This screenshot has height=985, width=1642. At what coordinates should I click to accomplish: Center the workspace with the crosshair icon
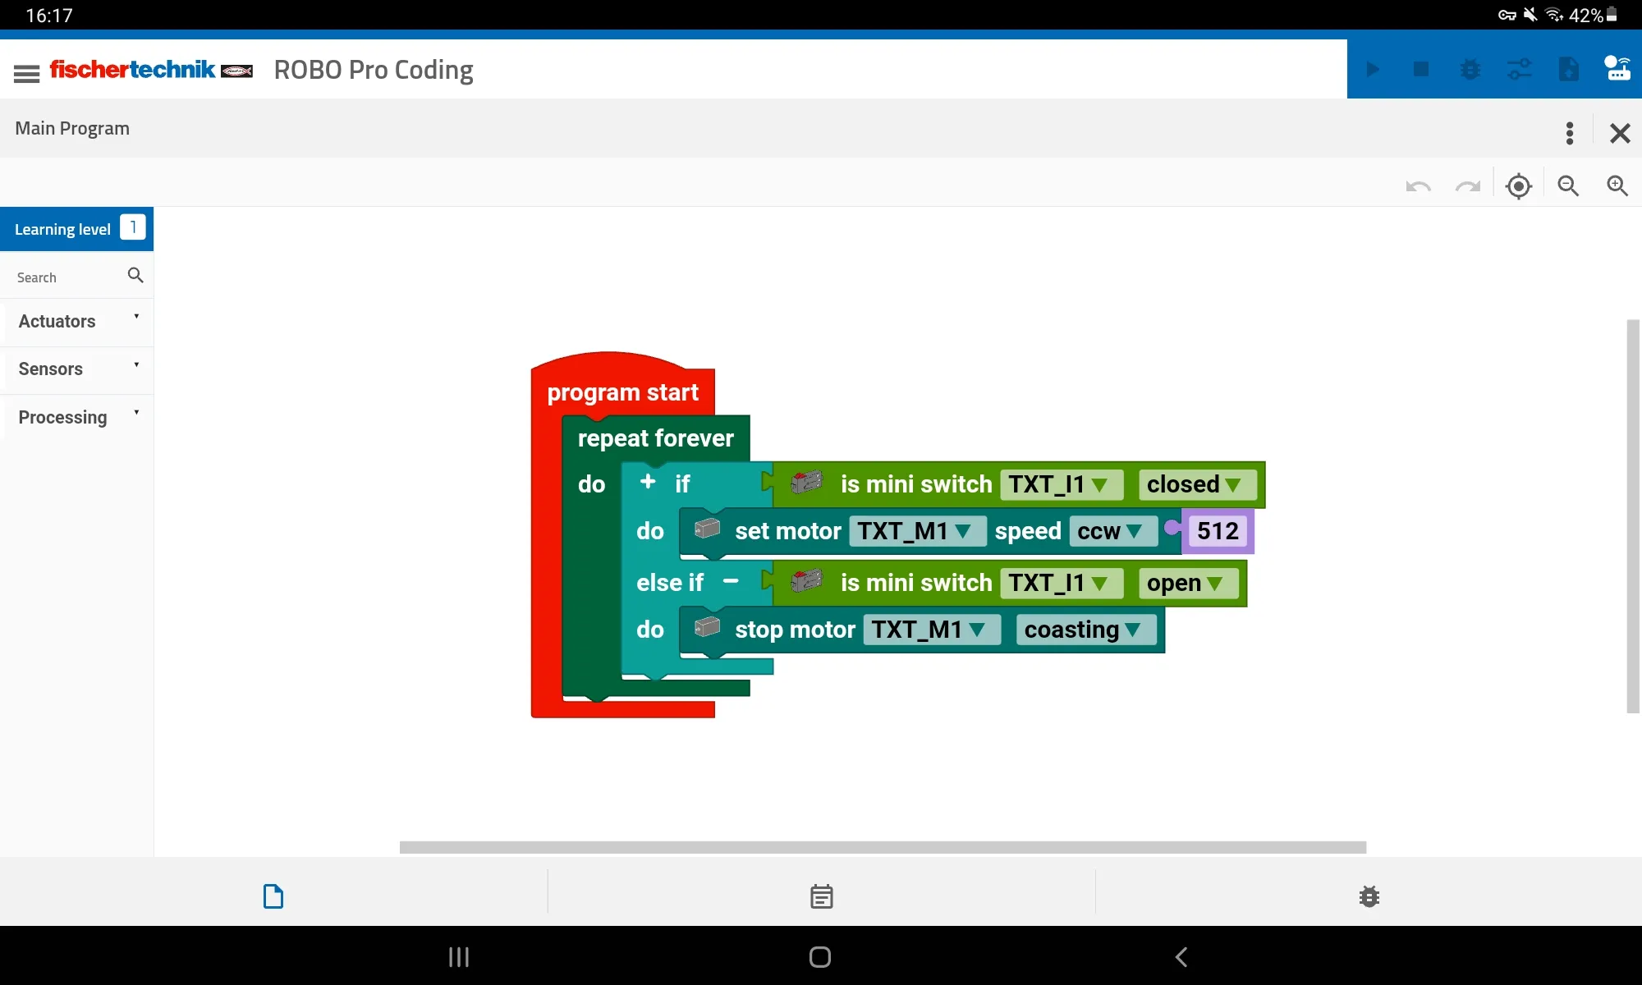tap(1518, 186)
